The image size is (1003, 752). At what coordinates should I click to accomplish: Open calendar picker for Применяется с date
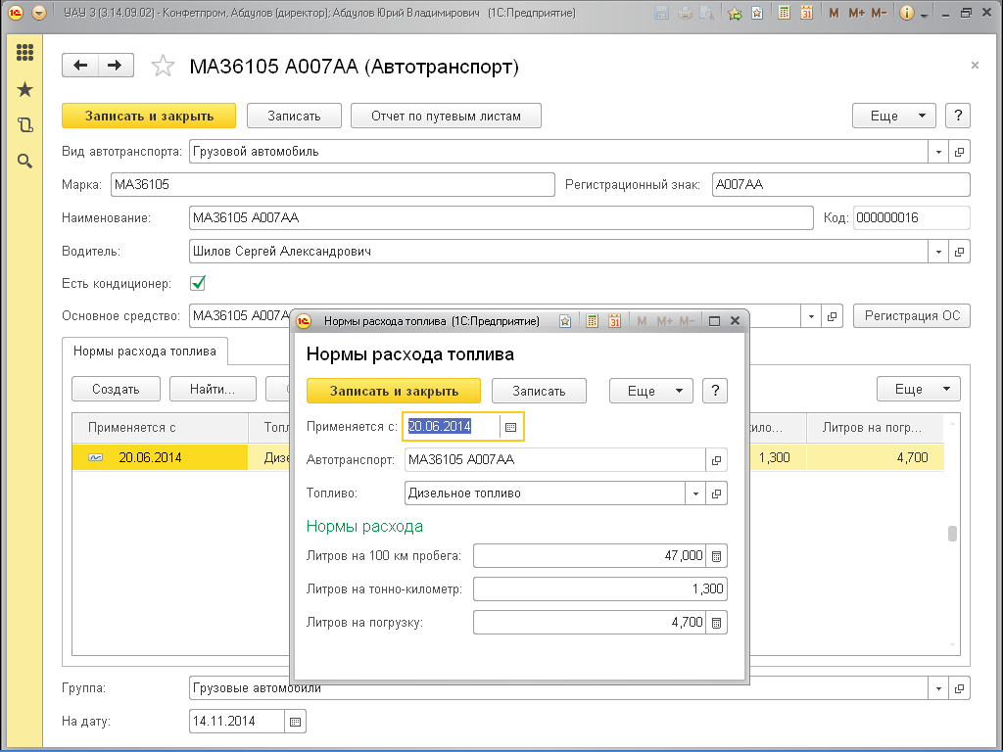tap(510, 427)
